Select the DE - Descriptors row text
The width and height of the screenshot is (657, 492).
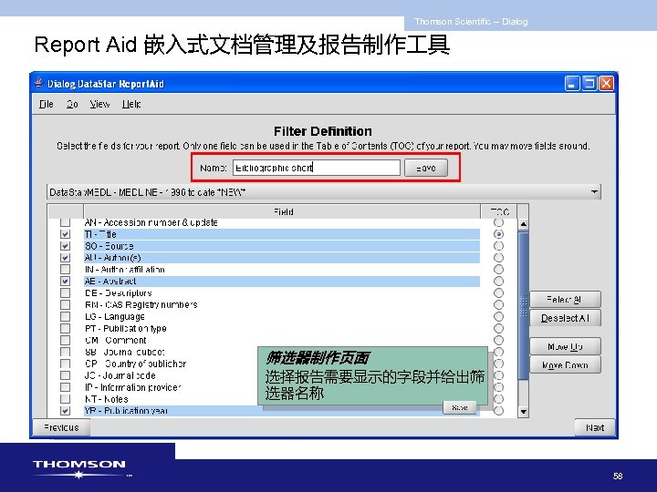118,292
